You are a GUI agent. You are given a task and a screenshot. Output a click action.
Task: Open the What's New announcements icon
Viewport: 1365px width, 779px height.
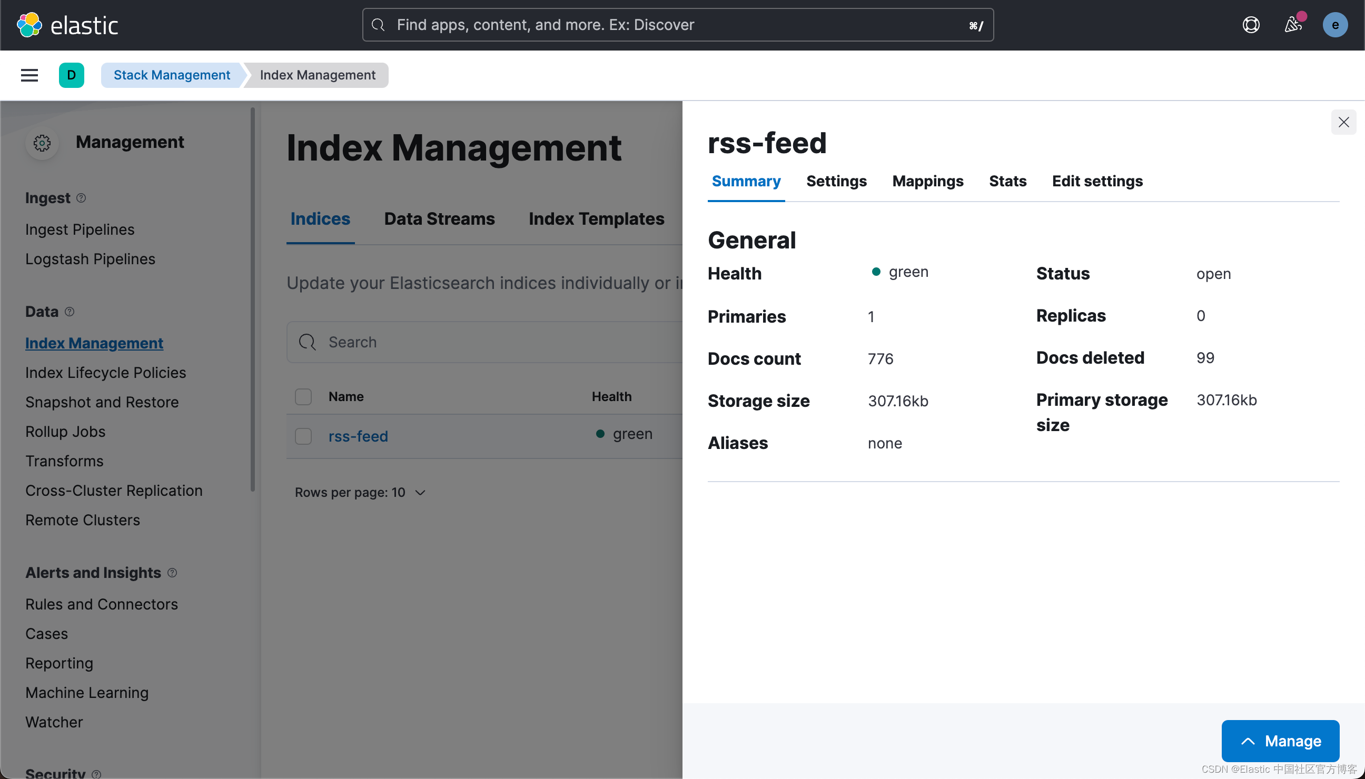[x=1293, y=24]
